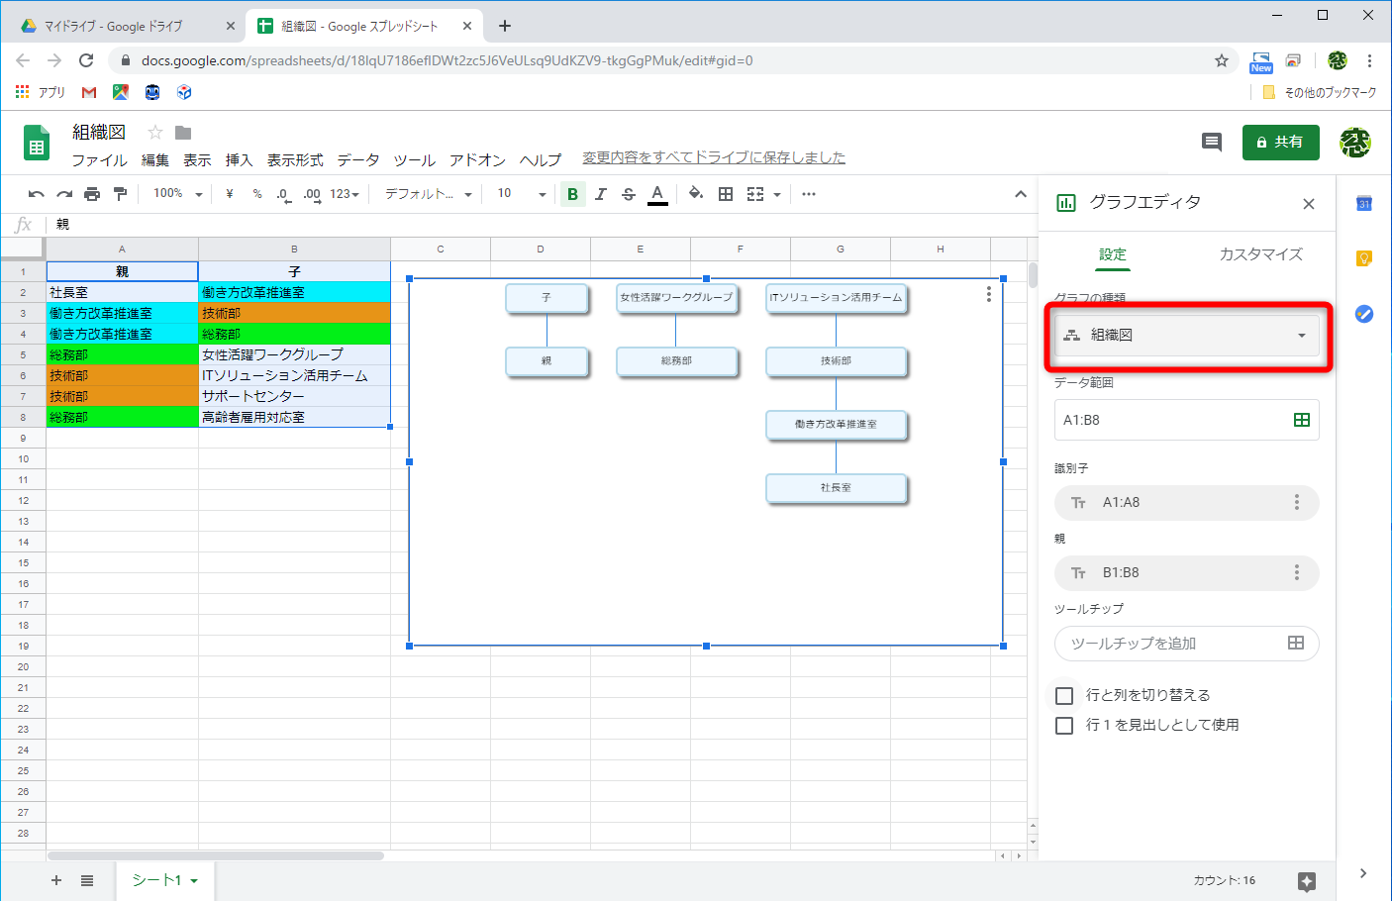
Task: Toggle bold formatting
Action: 572,193
